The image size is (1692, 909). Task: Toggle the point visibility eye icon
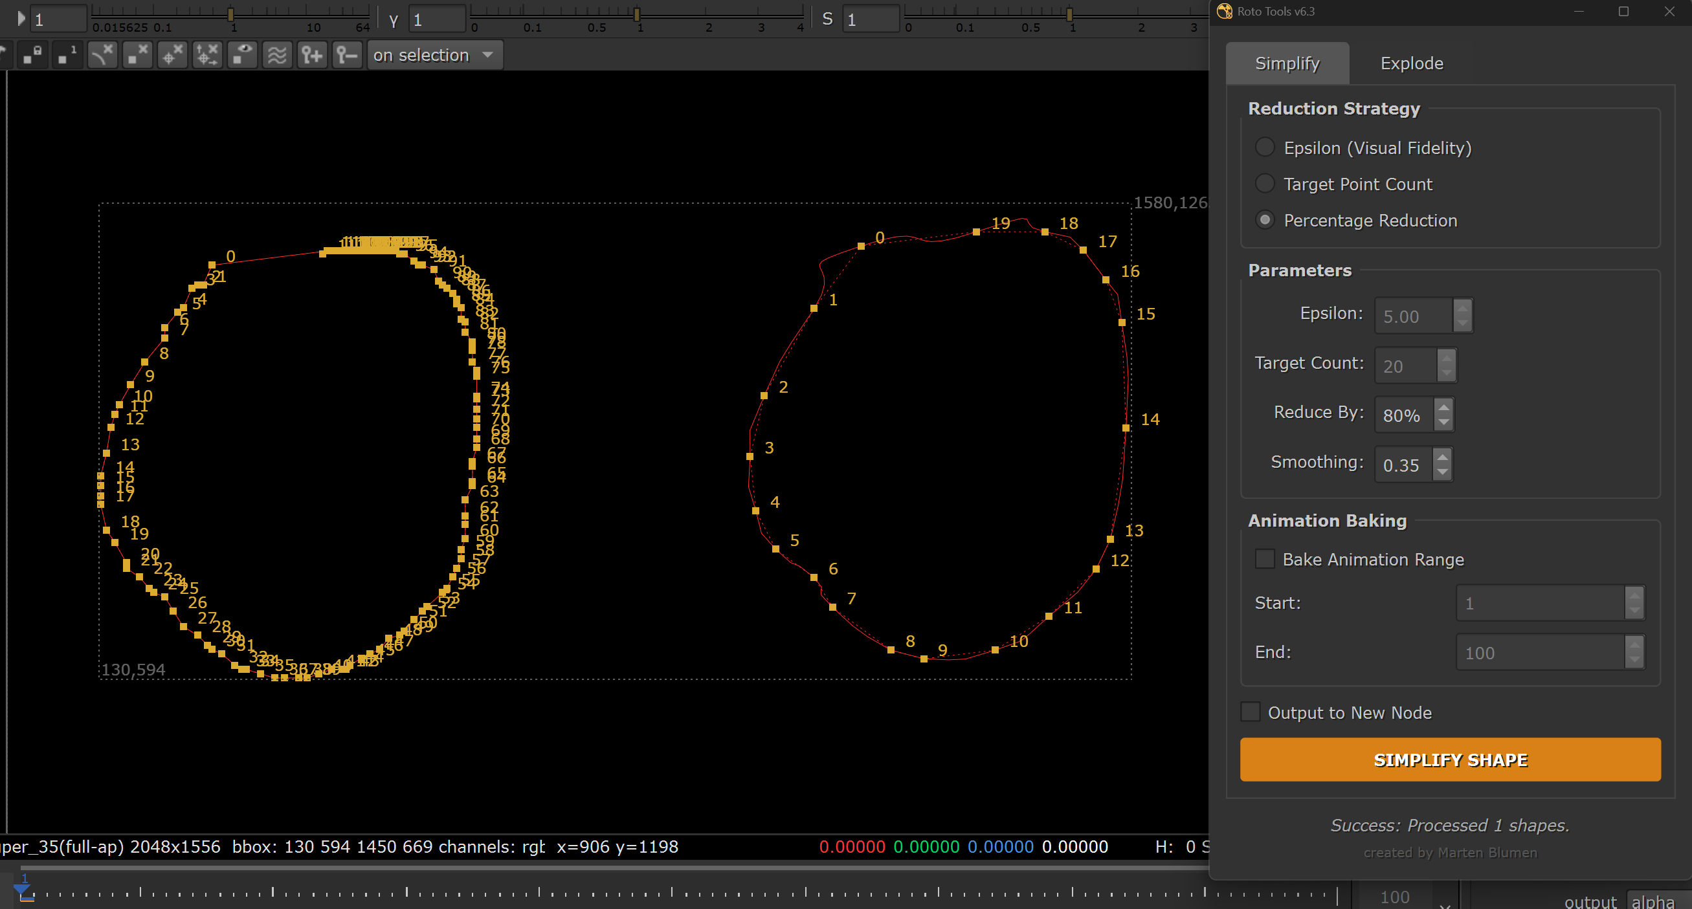[242, 54]
